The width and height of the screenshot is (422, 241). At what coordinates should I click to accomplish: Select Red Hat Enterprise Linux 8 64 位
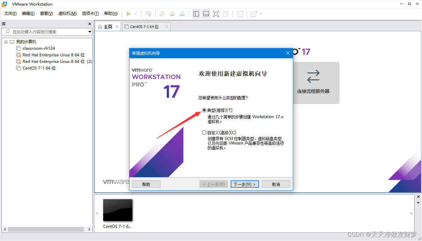pyautogui.click(x=54, y=55)
